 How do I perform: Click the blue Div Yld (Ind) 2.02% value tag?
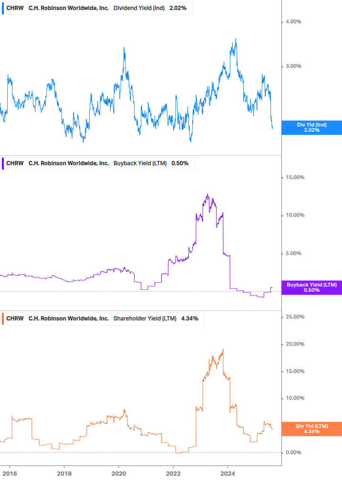coord(312,128)
